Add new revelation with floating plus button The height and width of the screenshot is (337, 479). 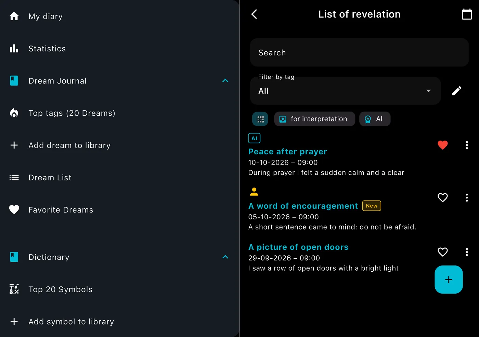pos(449,280)
